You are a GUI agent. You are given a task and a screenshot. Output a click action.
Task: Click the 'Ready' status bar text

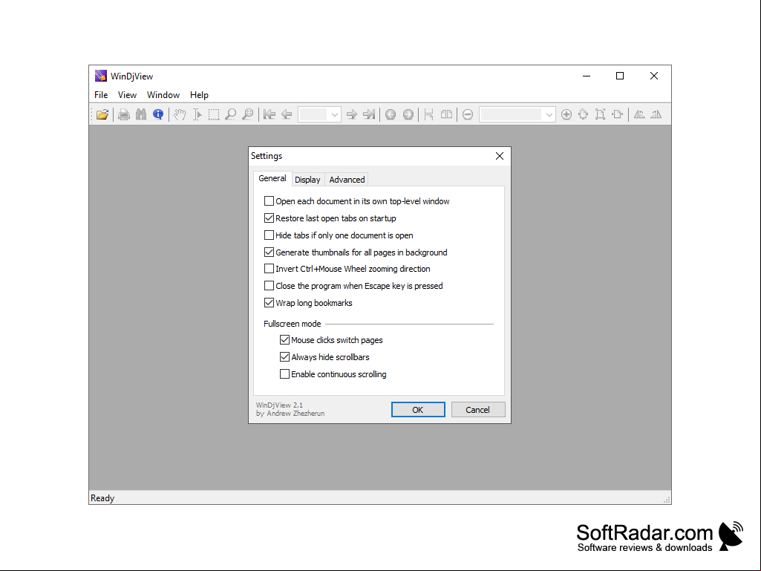(x=102, y=498)
